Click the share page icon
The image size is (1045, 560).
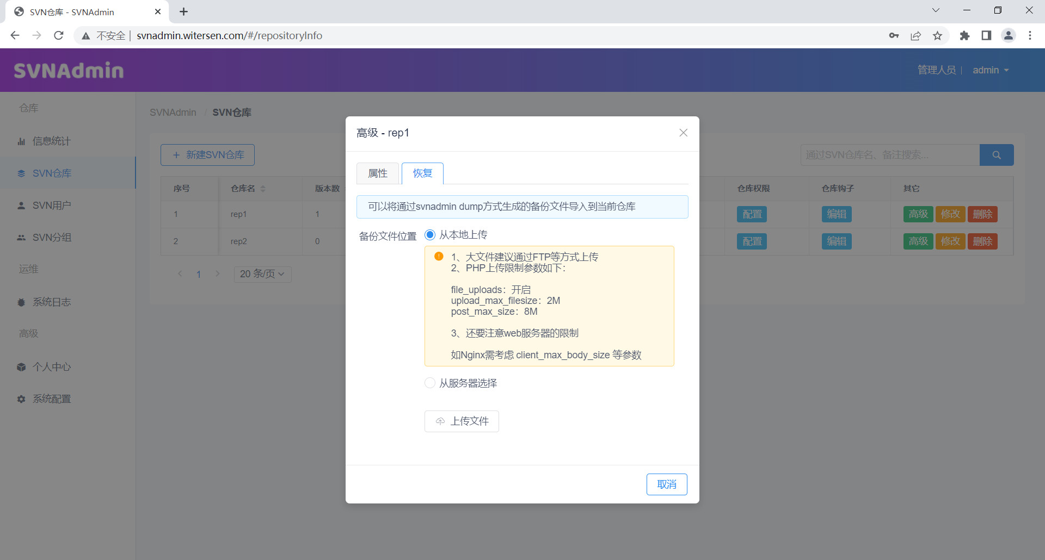(915, 35)
